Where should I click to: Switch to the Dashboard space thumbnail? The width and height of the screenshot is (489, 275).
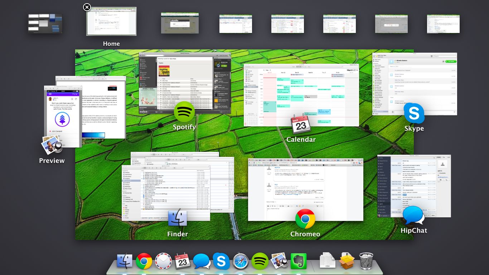coord(45,24)
